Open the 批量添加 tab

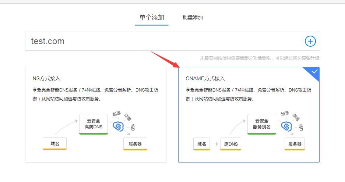pyautogui.click(x=193, y=17)
